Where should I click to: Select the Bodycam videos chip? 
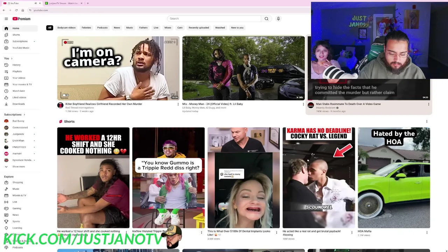(66, 28)
